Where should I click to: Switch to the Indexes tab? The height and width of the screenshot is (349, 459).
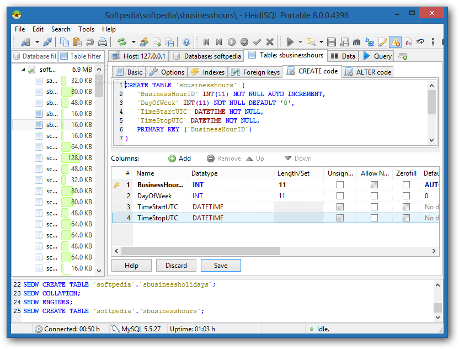point(208,72)
